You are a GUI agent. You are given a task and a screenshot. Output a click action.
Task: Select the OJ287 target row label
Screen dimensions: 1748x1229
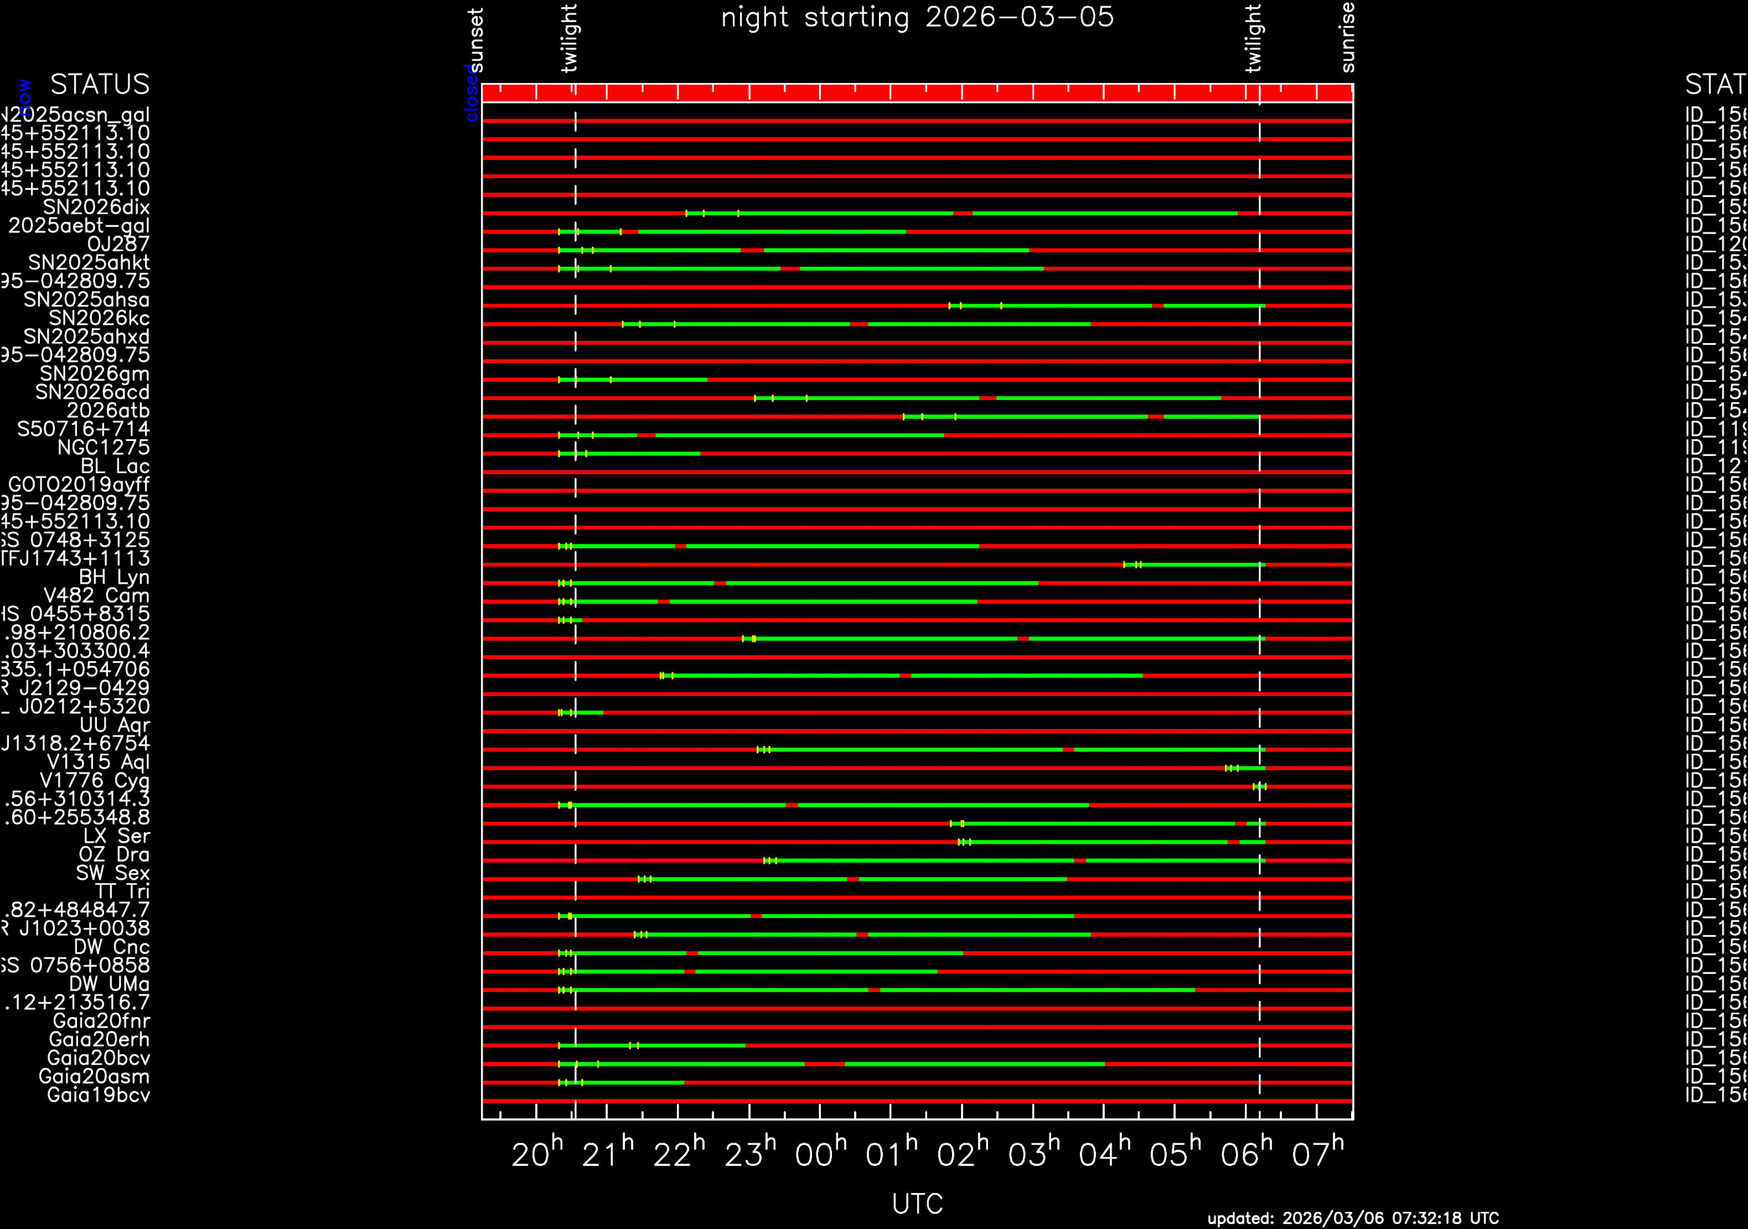coord(118,244)
